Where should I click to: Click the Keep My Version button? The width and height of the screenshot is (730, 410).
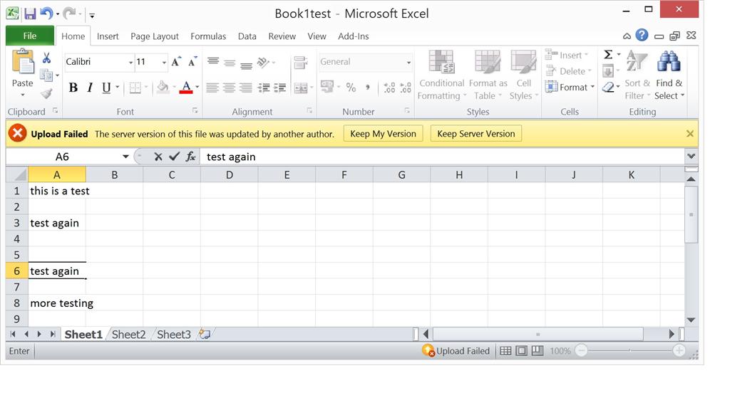tap(383, 133)
